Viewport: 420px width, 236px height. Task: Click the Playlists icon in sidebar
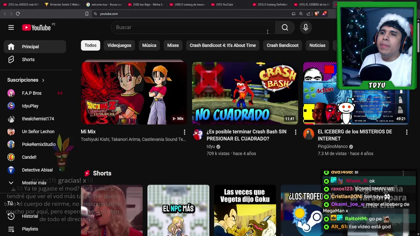[x=11, y=229]
